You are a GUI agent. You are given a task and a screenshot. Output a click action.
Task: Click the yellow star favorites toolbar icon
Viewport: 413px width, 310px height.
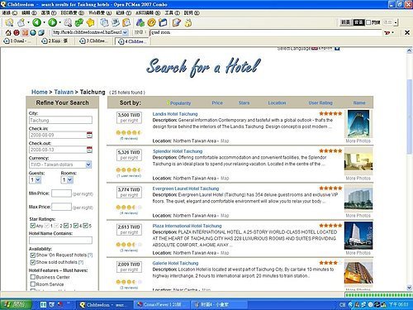(x=90, y=22)
